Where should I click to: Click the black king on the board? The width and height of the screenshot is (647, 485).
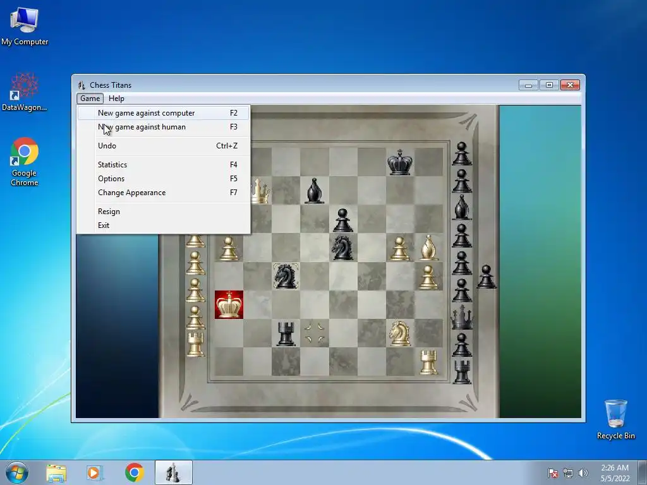(400, 162)
